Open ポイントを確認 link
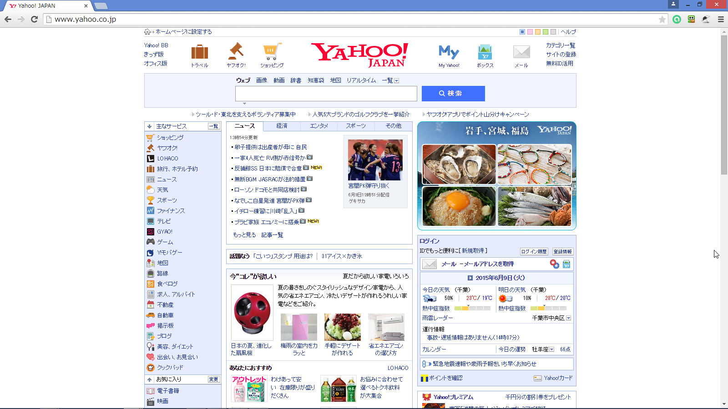The image size is (728, 409). pyautogui.click(x=445, y=378)
